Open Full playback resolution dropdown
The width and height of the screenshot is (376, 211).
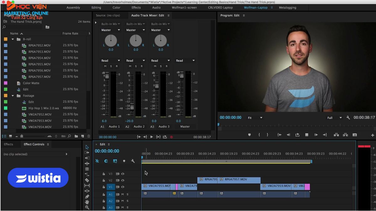[335, 118]
